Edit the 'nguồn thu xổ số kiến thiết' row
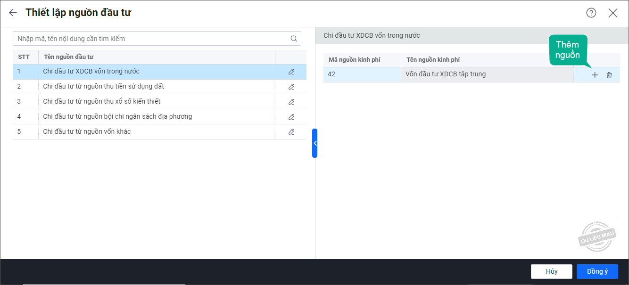 pyautogui.click(x=291, y=102)
